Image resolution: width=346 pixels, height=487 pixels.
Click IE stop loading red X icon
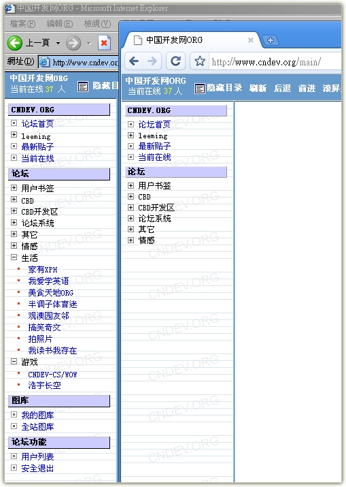pyautogui.click(x=104, y=43)
